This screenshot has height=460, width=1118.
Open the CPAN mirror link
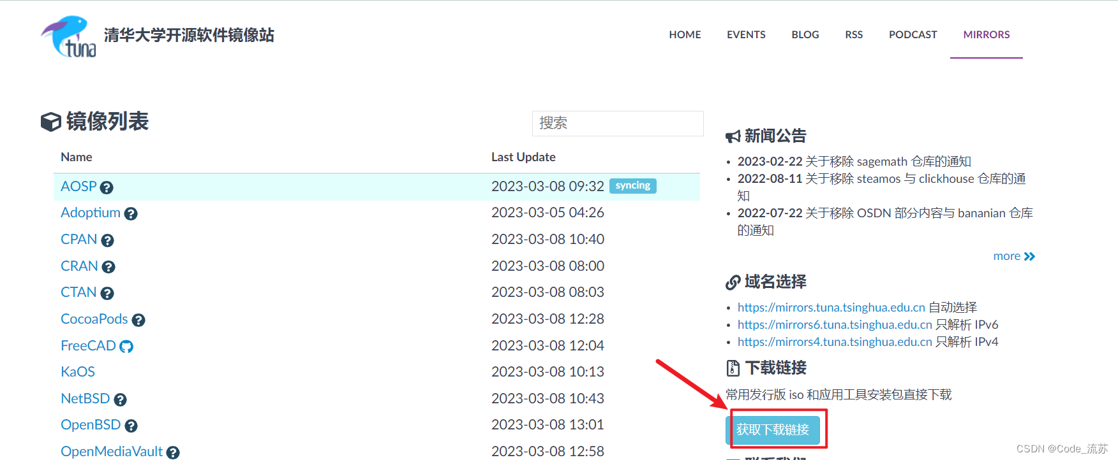point(79,239)
